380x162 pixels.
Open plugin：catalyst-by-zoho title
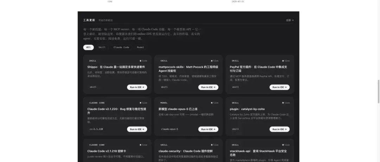(x=247, y=109)
